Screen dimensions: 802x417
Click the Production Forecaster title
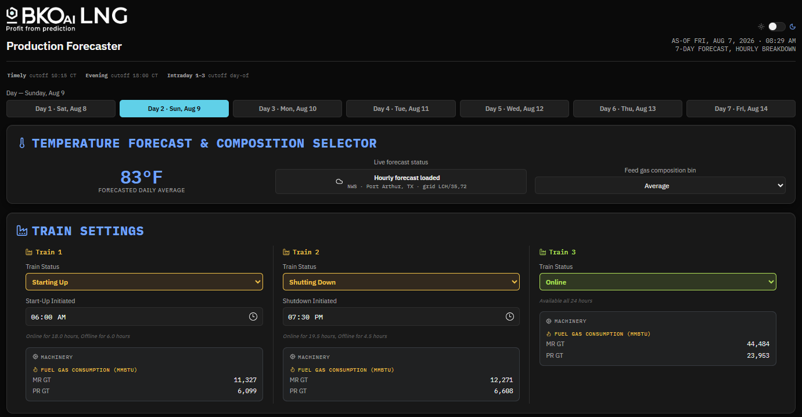[x=64, y=46]
